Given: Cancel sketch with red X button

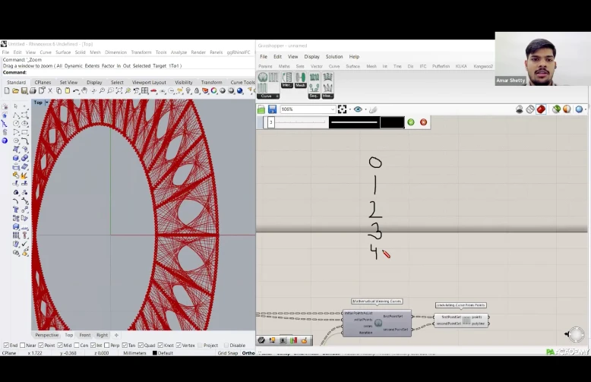Looking at the screenshot, I should click(423, 122).
